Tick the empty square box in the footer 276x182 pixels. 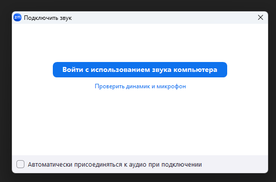(x=20, y=164)
